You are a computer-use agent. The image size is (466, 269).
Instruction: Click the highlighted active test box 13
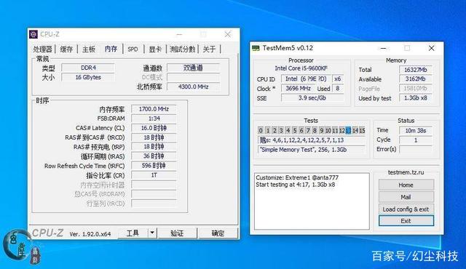point(349,130)
